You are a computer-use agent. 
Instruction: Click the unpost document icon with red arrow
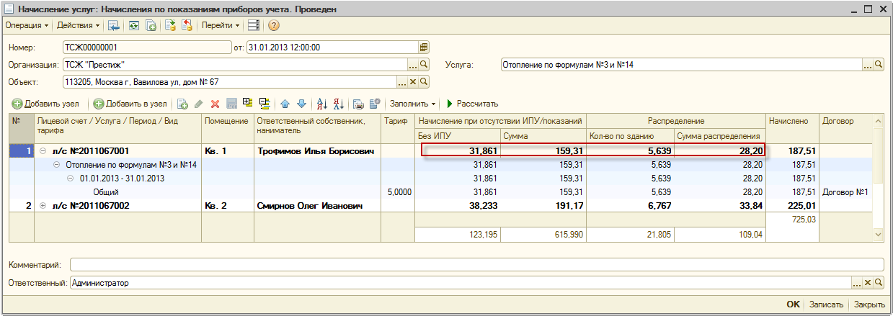187,25
